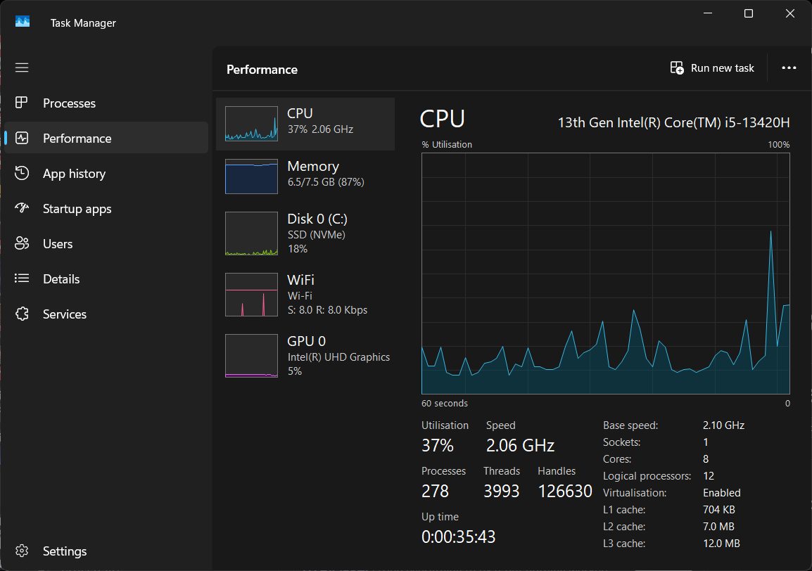Show the WiFi network performance
Image resolution: width=812 pixels, height=571 pixels.
point(305,295)
